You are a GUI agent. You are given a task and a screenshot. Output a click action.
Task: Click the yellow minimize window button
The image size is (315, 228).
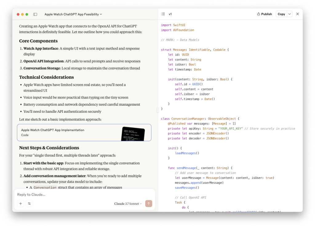(x=22, y=14)
